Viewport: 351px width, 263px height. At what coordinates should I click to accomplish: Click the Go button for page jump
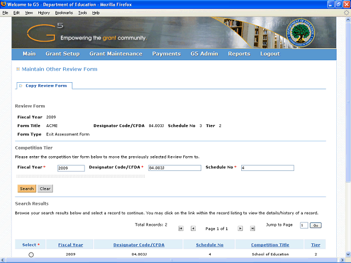[x=315, y=225]
